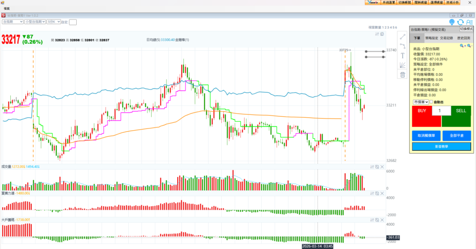Enable the 自動出 checkbox

click(x=431, y=102)
